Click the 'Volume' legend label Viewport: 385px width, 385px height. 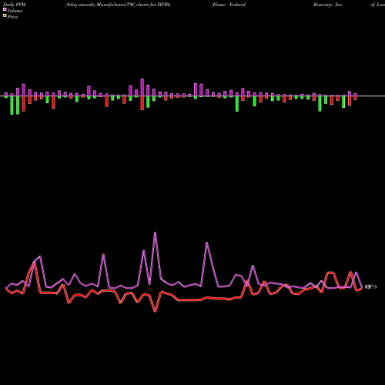[x=15, y=11]
